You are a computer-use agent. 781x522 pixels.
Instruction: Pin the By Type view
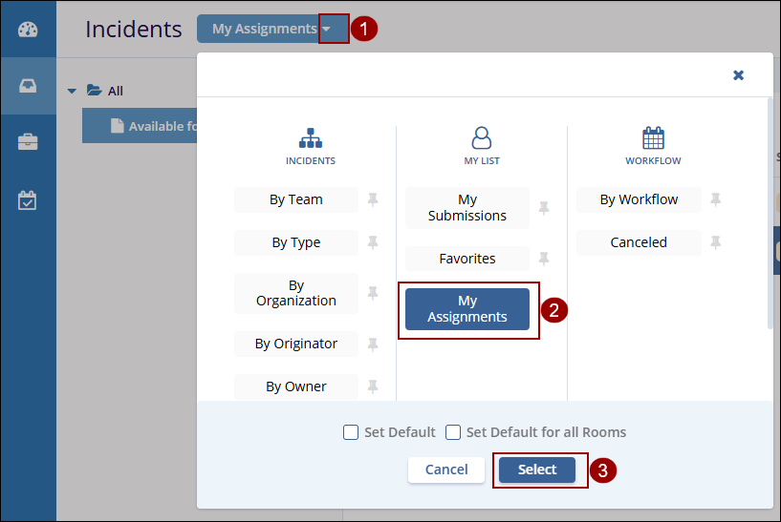(373, 242)
